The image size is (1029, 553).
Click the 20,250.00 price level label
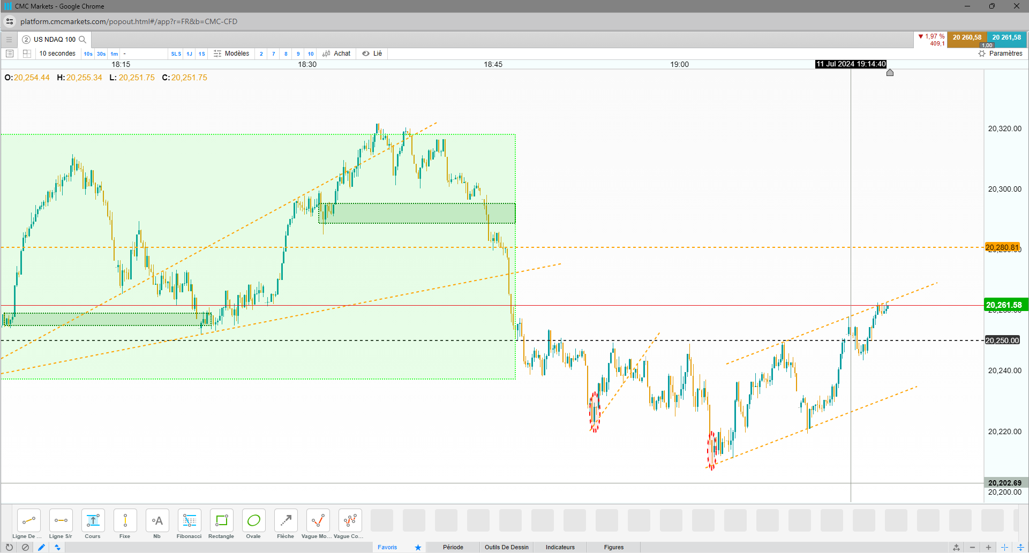[1002, 340]
